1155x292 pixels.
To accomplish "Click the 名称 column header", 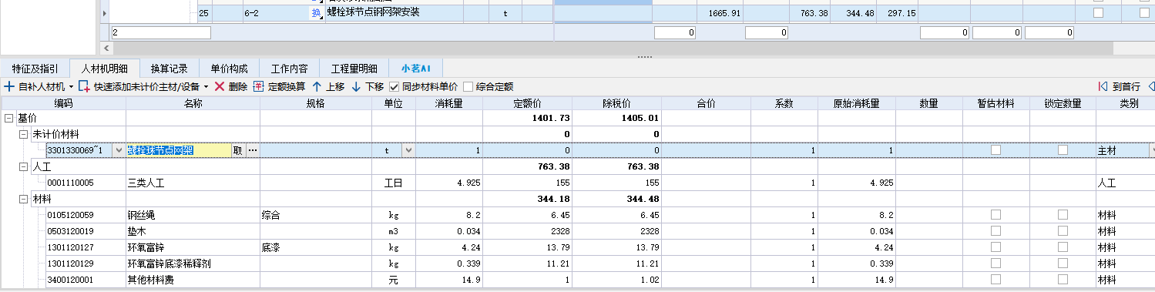I will 193,104.
